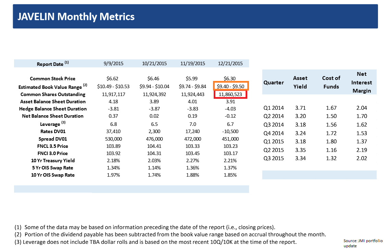Click the Quarter column header

click(x=273, y=82)
